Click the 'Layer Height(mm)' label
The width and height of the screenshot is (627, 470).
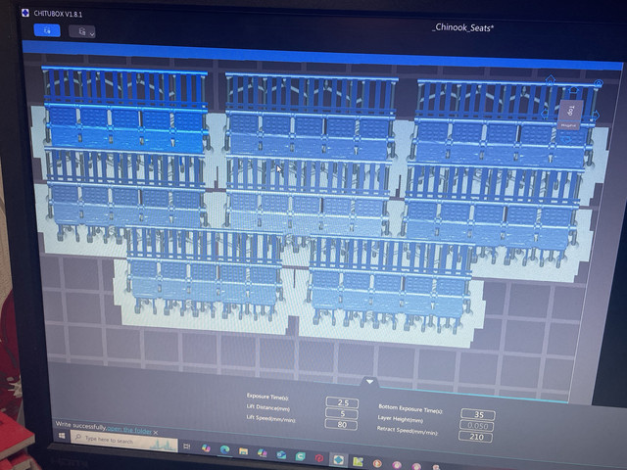[401, 419]
